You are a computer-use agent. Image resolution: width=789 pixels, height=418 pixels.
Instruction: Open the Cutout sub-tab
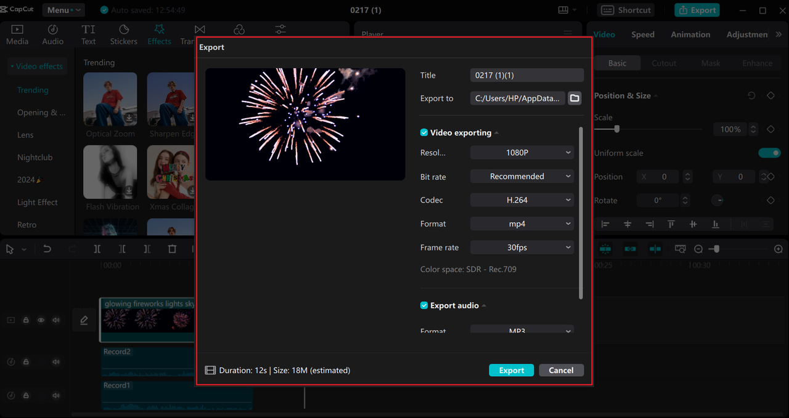point(664,63)
